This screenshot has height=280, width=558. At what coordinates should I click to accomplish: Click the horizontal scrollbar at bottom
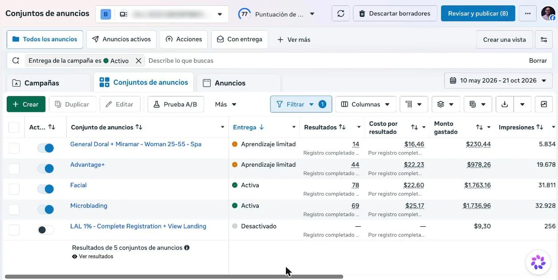[174, 276]
